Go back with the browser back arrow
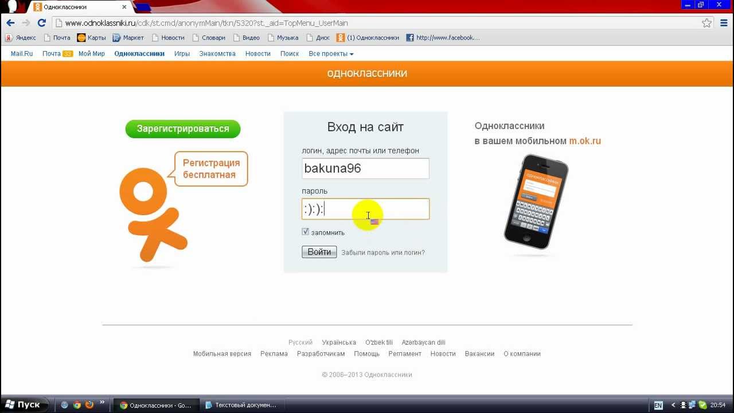The width and height of the screenshot is (734, 413). pyautogui.click(x=10, y=23)
